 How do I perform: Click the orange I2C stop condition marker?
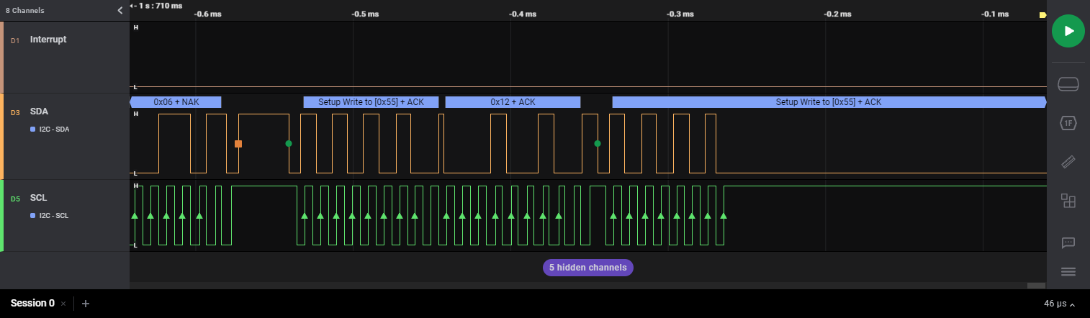(238, 144)
